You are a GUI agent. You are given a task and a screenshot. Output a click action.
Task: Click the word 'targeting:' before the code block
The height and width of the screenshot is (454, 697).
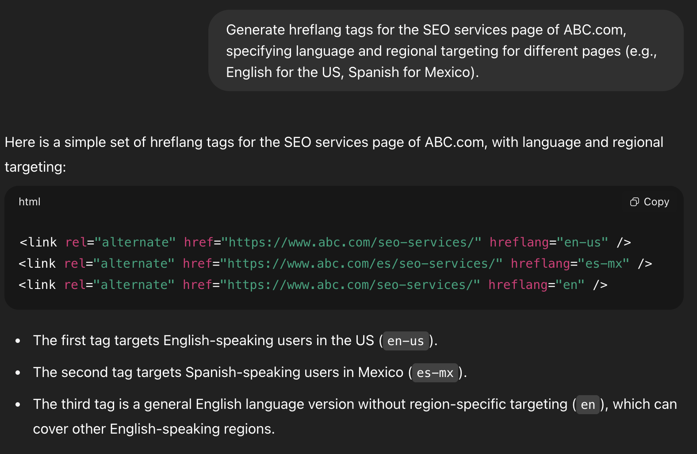coord(35,167)
